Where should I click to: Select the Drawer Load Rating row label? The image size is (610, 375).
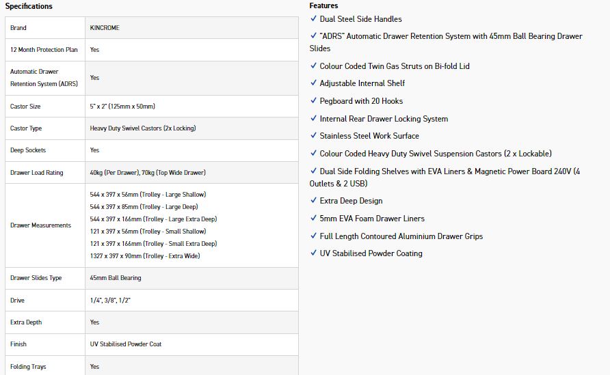point(36,173)
